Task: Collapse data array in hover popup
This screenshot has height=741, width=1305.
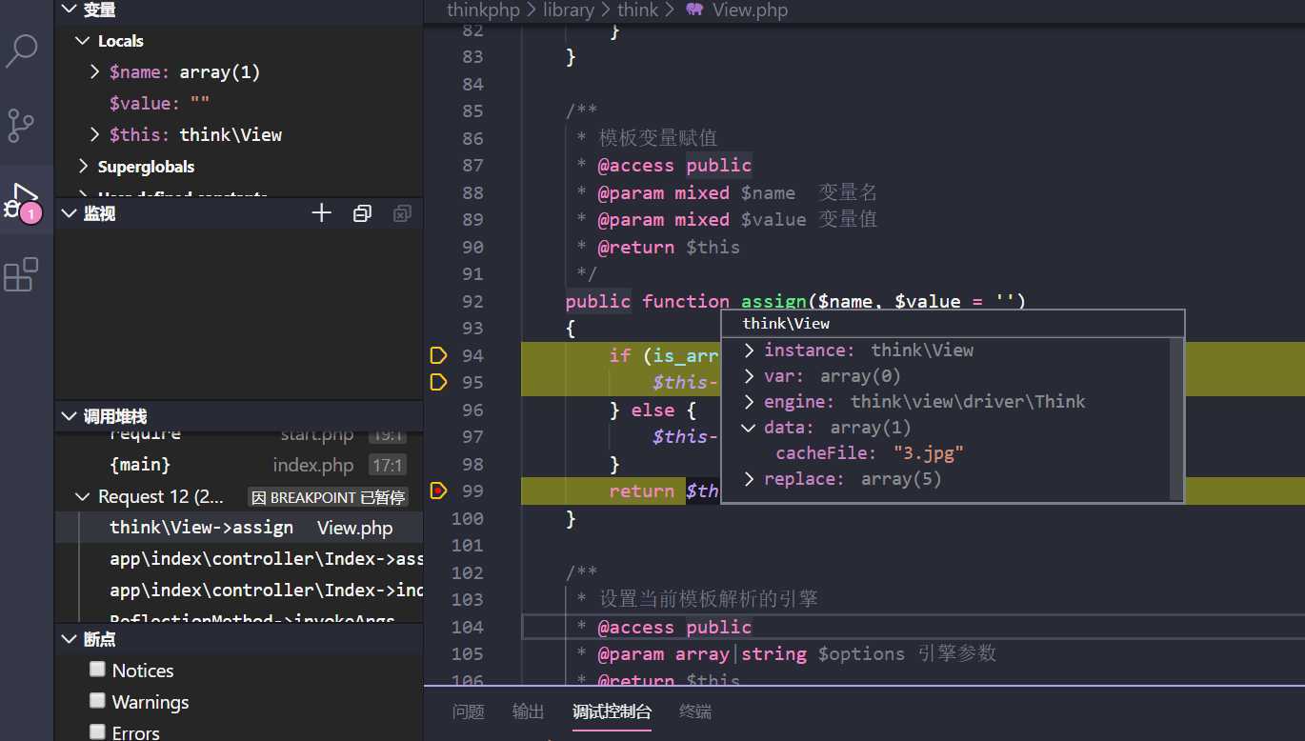Action: pyautogui.click(x=750, y=428)
